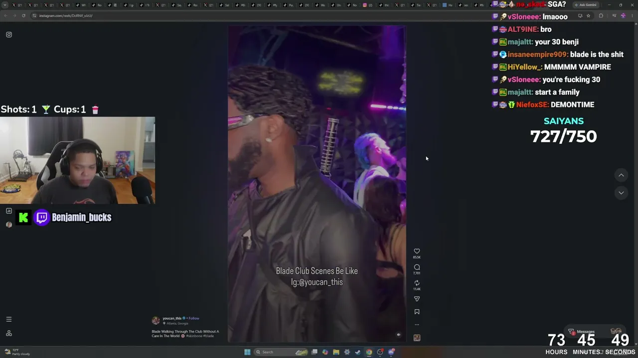Open Instagram's hamburger More menu
The image size is (638, 358).
coord(8,319)
